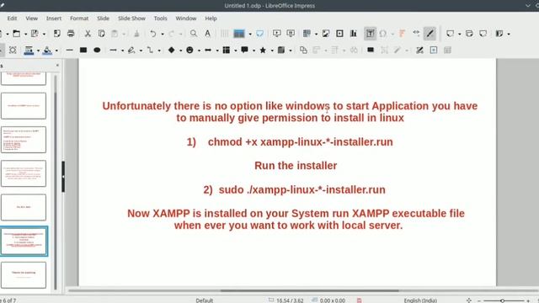539x303 pixels.
Task: Start slideshow from first slide icon
Action: point(277,34)
